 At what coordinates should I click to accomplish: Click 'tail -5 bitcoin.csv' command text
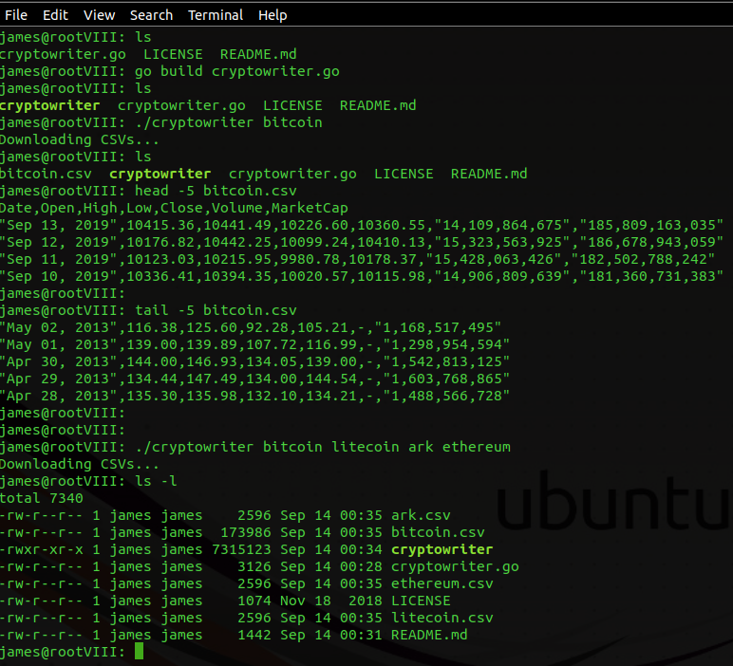click(x=216, y=310)
